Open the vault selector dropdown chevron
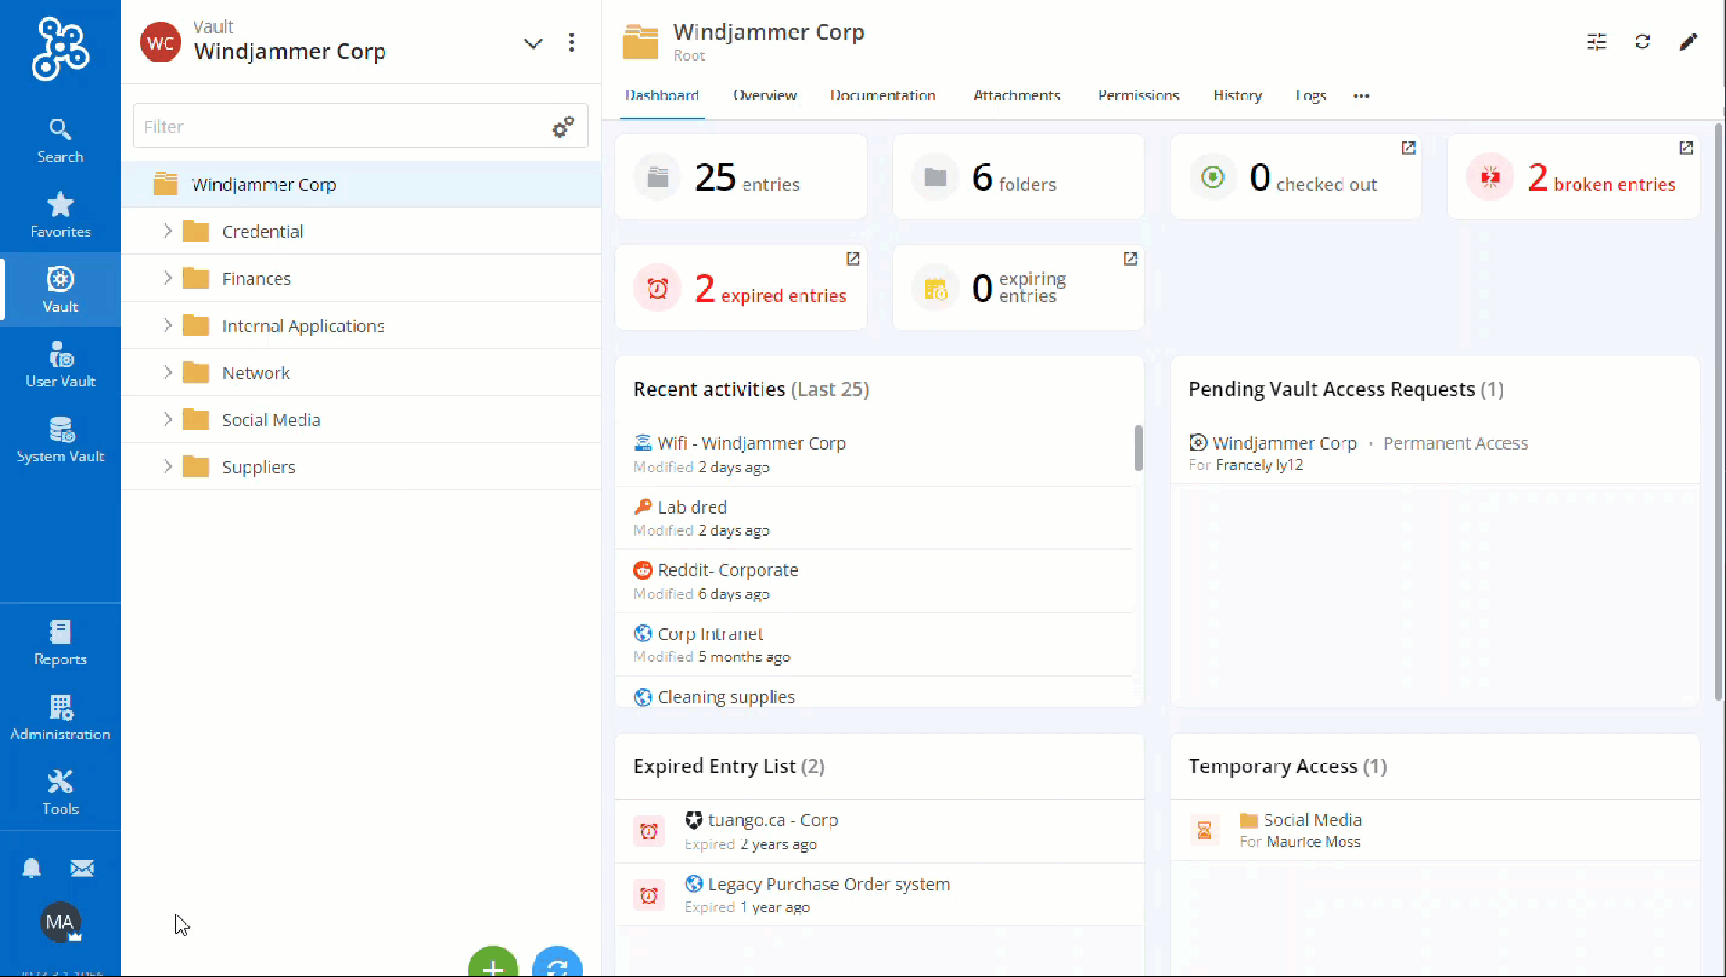 coord(533,43)
